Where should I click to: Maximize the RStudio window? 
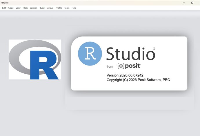(192, 3)
